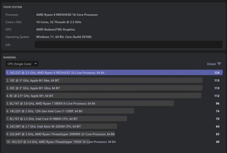Click the dropdown arrow beside CPU (Single Core)

35,64
